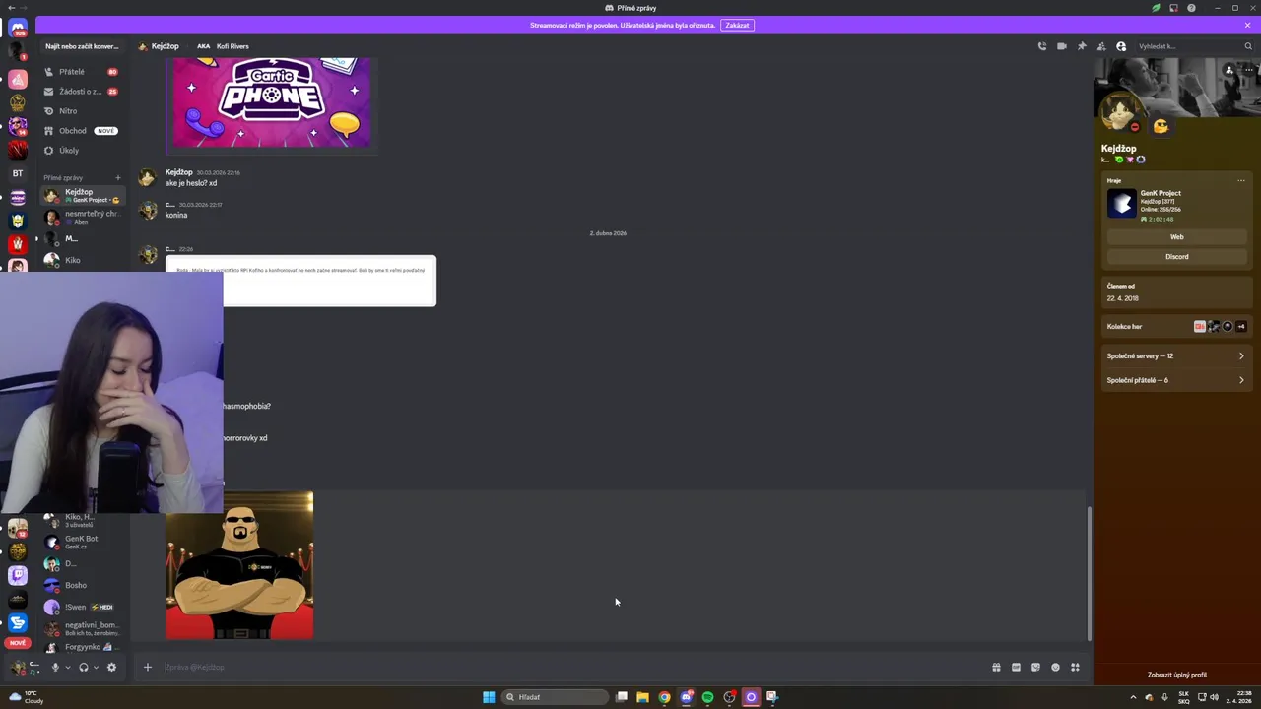Open the !Swen direct message

tap(83, 607)
